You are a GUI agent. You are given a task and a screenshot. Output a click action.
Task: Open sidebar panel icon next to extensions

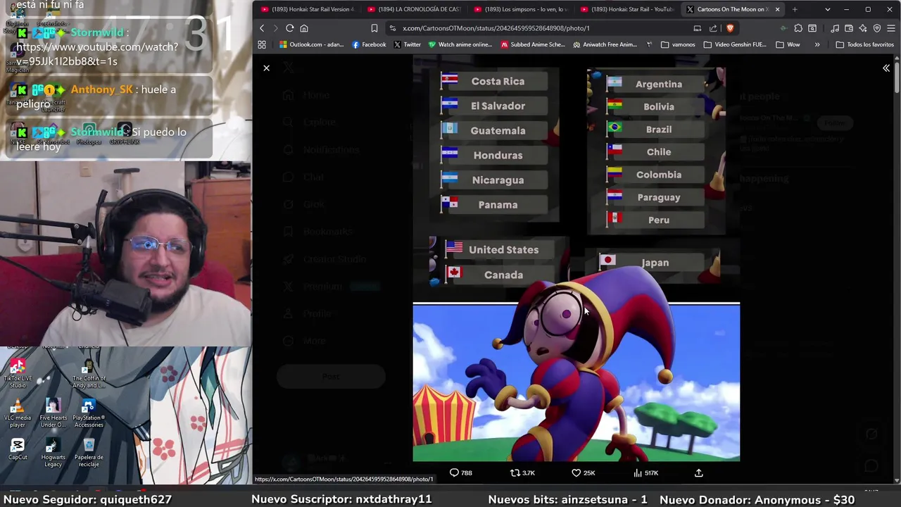click(812, 28)
